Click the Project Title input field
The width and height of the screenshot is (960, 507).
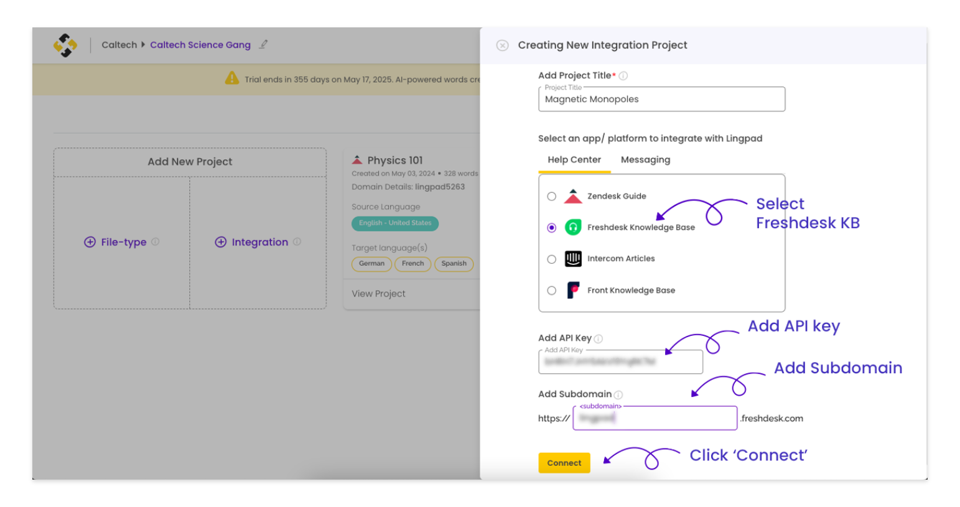pyautogui.click(x=661, y=100)
